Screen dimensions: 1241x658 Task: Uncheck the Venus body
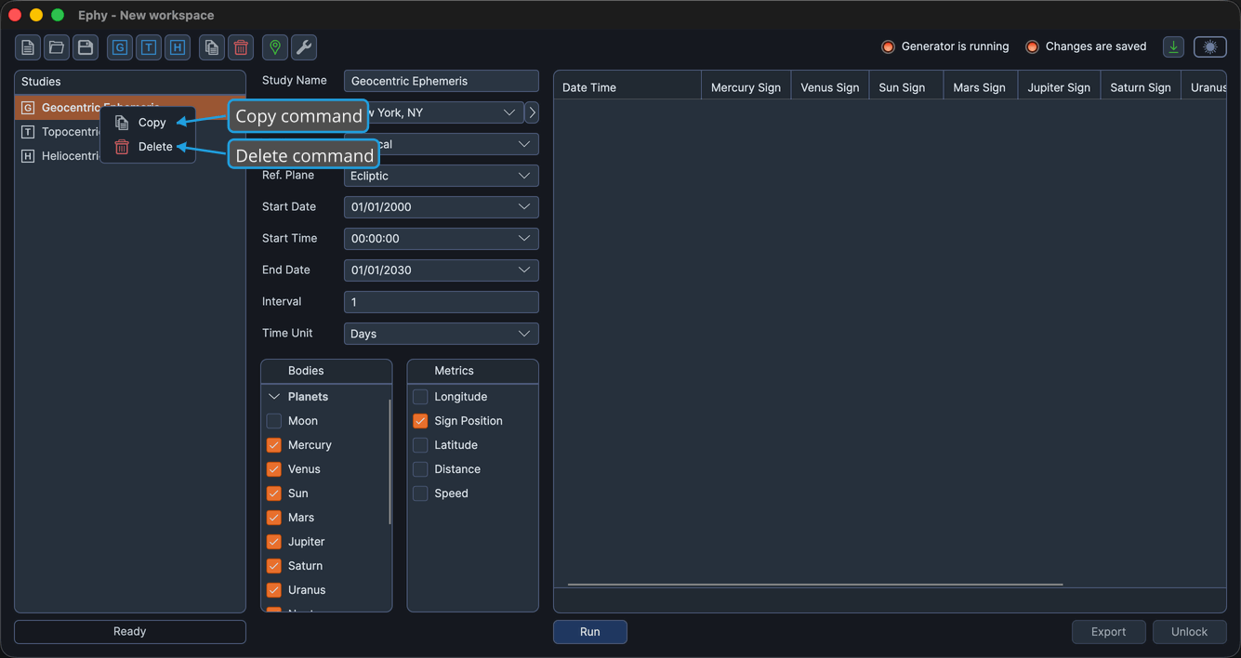(274, 469)
